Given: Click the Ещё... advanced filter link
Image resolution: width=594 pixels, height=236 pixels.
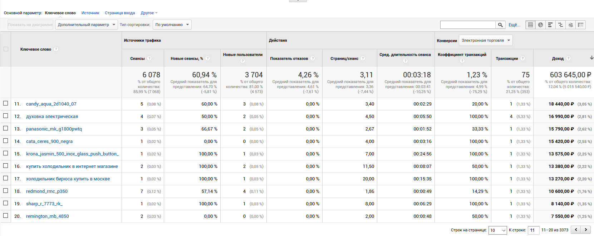Looking at the screenshot, I should tap(514, 25).
